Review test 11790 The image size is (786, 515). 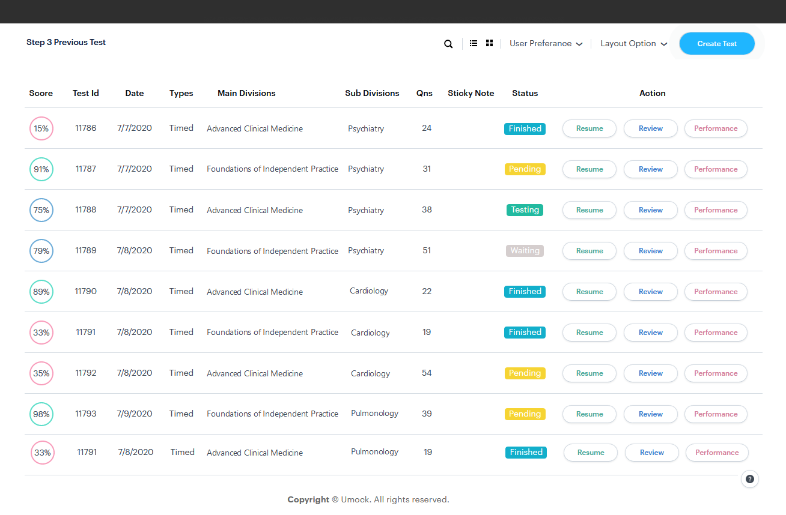pos(651,292)
